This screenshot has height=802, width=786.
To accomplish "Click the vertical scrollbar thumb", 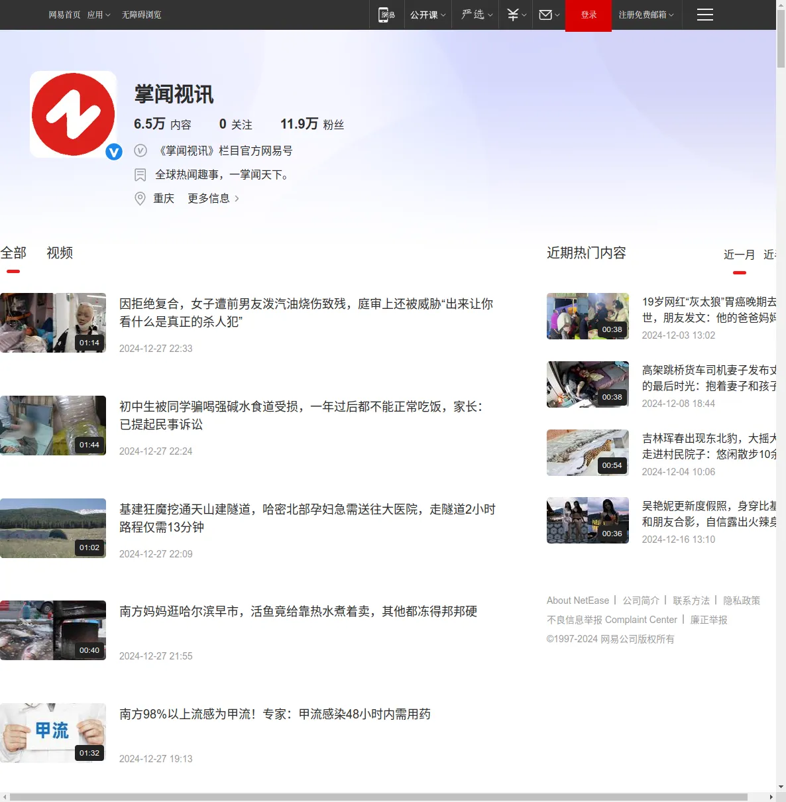I will click(x=781, y=38).
